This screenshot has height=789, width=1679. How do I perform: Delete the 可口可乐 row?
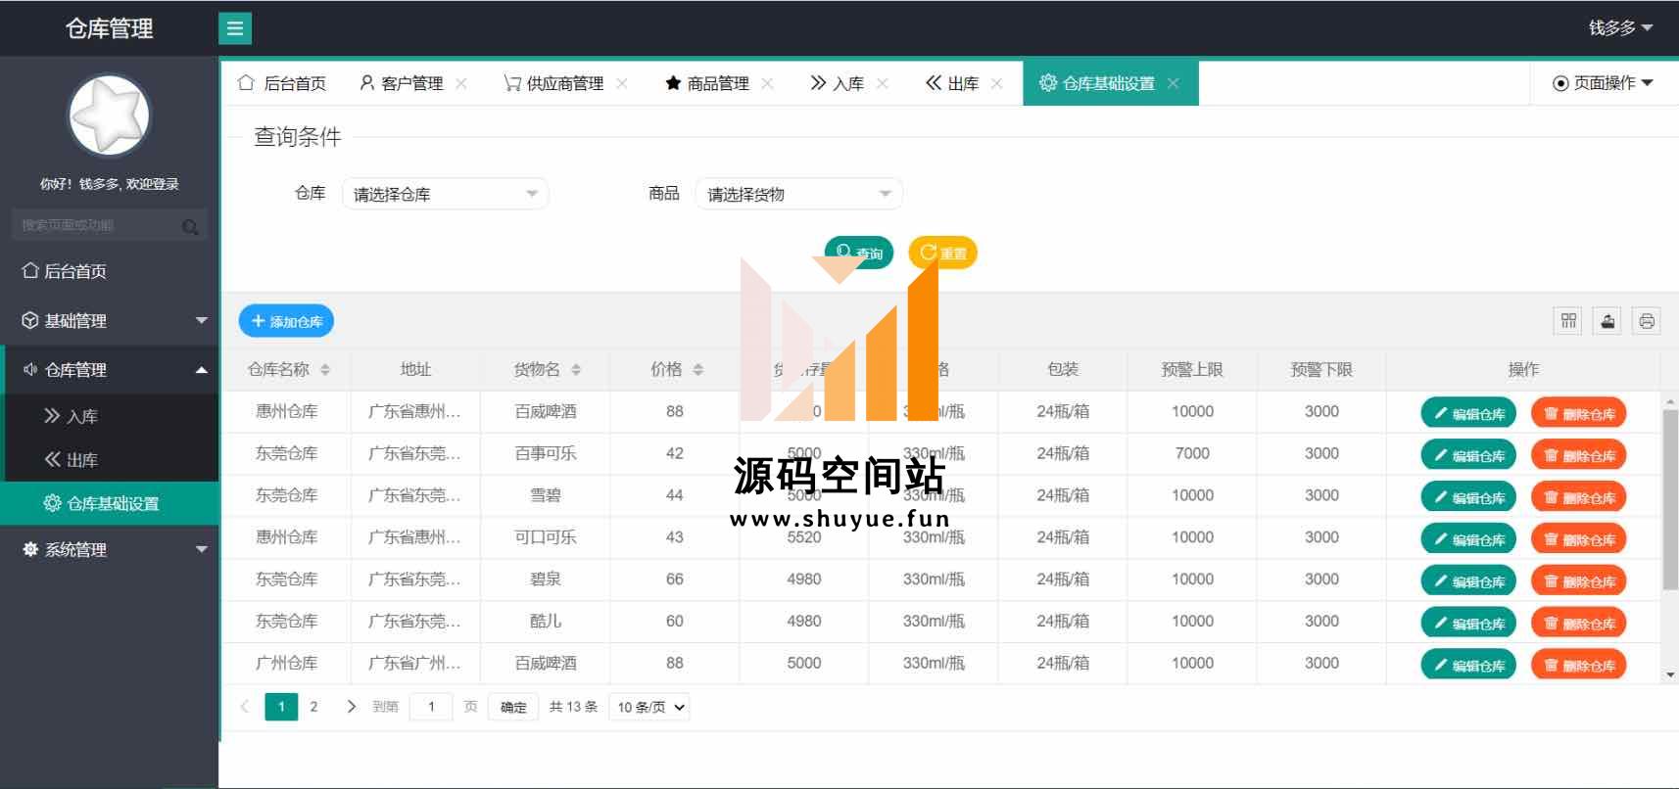1579,539
